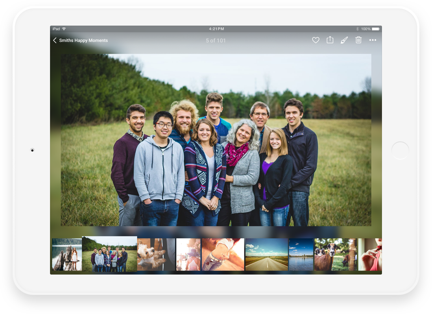Viewport: 432px width, 314px height.
Task: Choose the lake and blue sky thumbnail
Action: click(301, 255)
